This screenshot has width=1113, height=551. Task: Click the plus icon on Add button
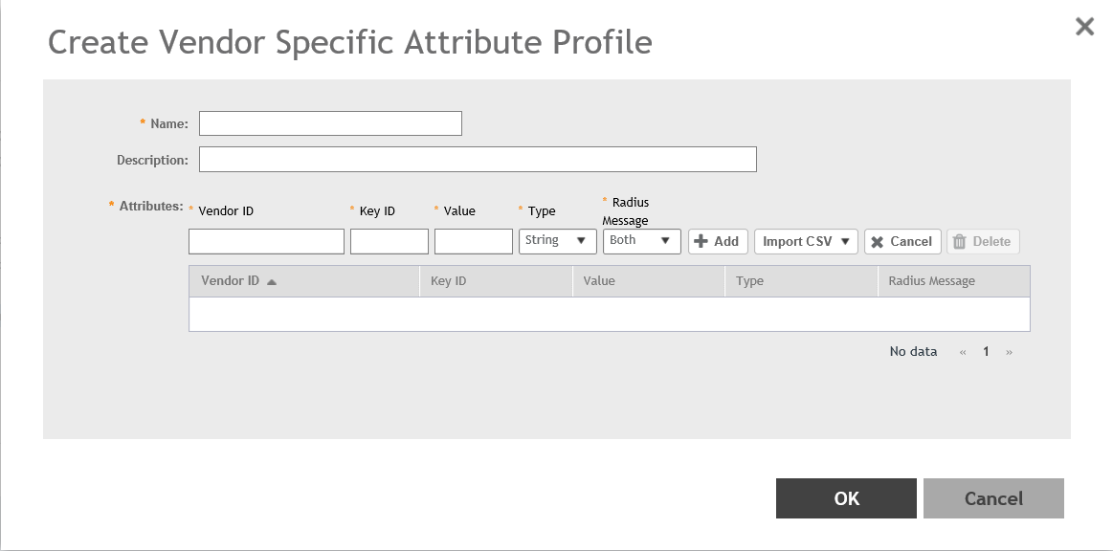point(701,241)
